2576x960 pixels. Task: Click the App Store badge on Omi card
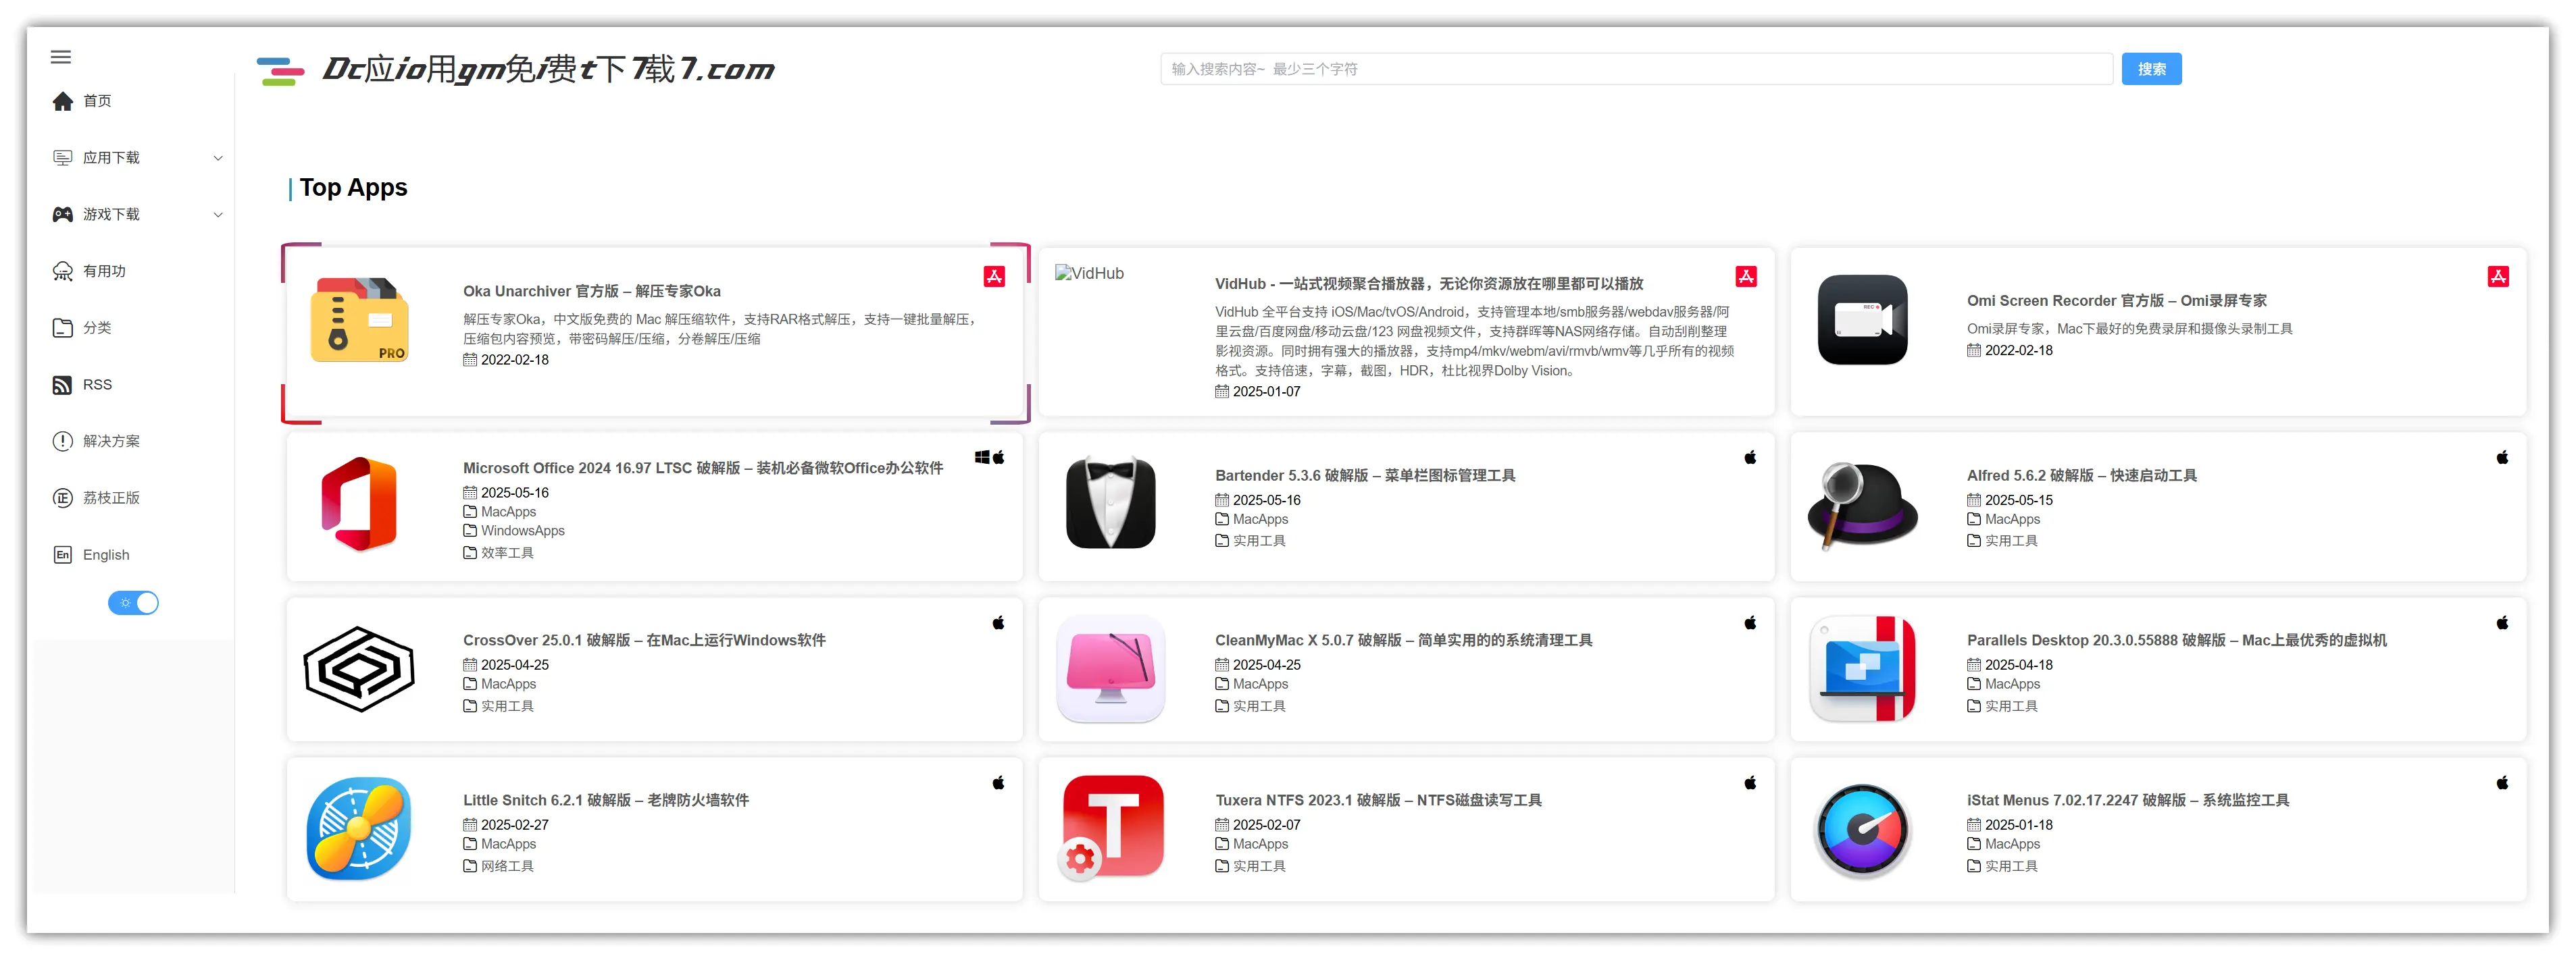2498,277
